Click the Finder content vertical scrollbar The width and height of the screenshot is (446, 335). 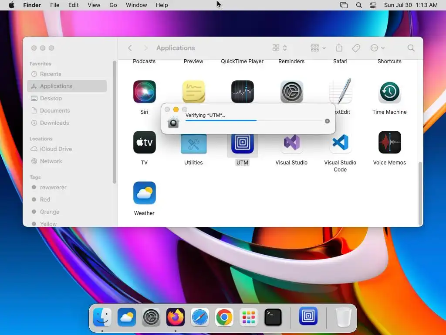pos(420,194)
